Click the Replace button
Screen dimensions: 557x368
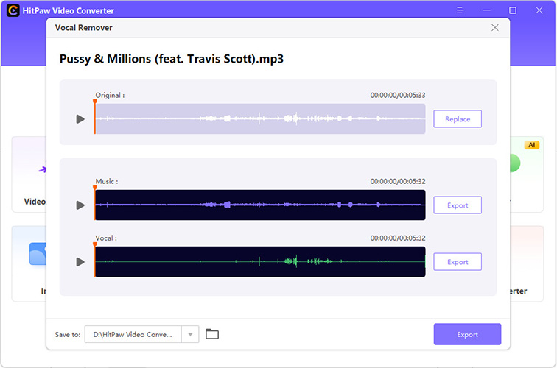coord(458,119)
